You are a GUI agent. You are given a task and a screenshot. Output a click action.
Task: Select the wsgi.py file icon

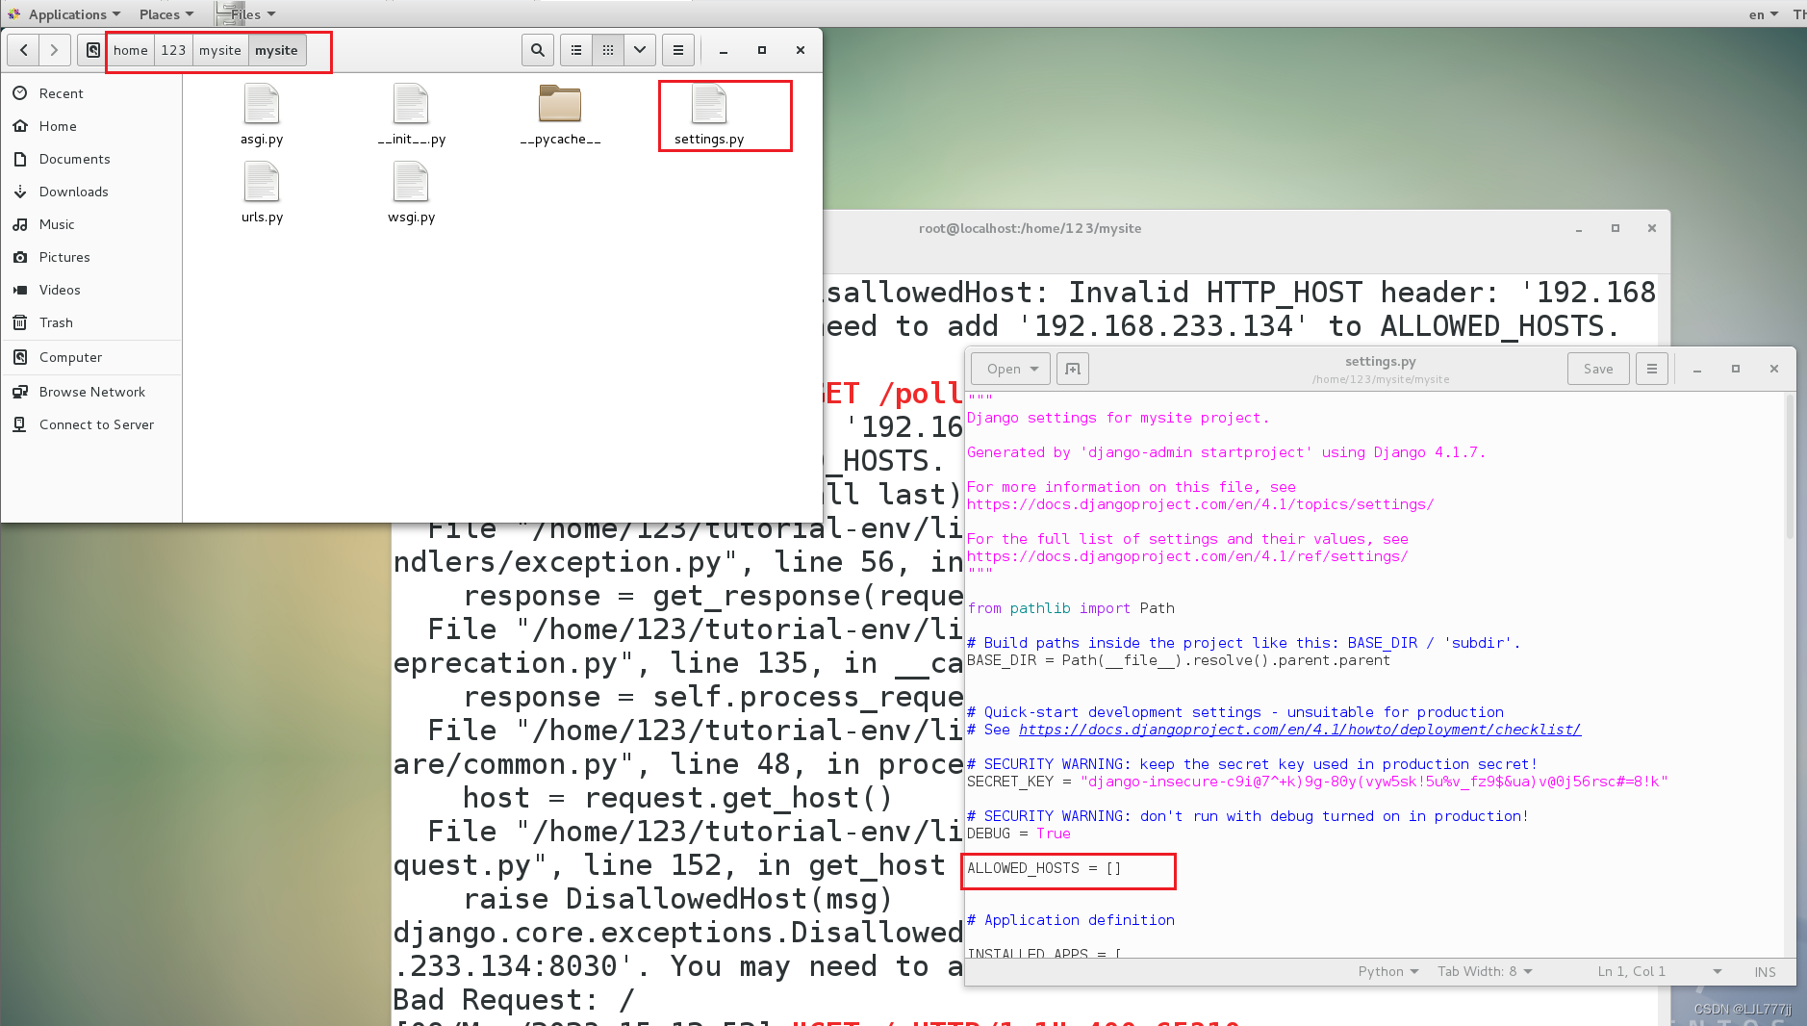pyautogui.click(x=411, y=185)
